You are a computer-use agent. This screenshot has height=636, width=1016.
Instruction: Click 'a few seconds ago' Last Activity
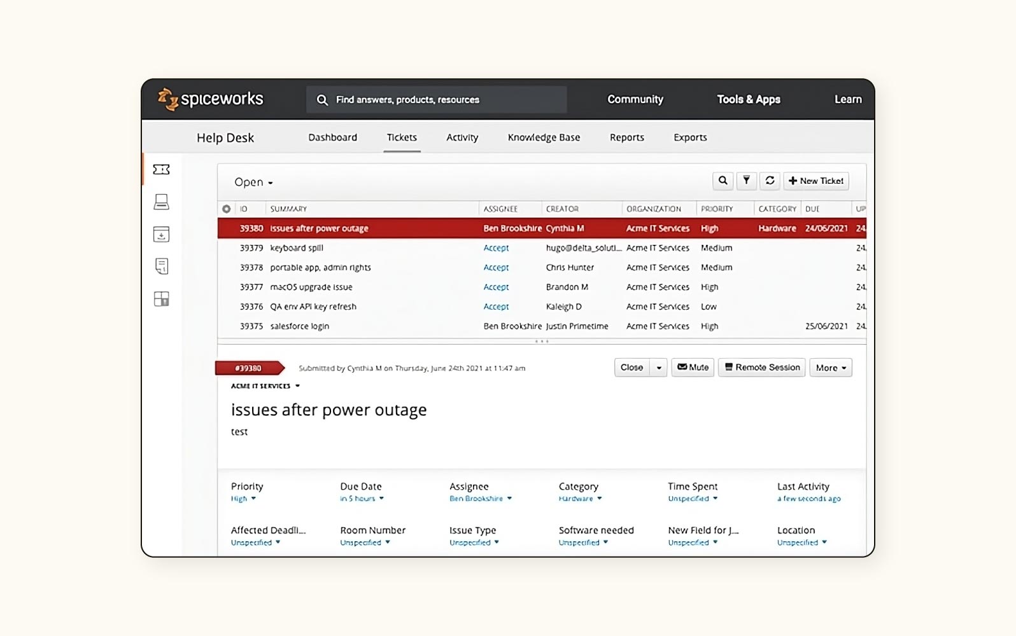pos(809,499)
